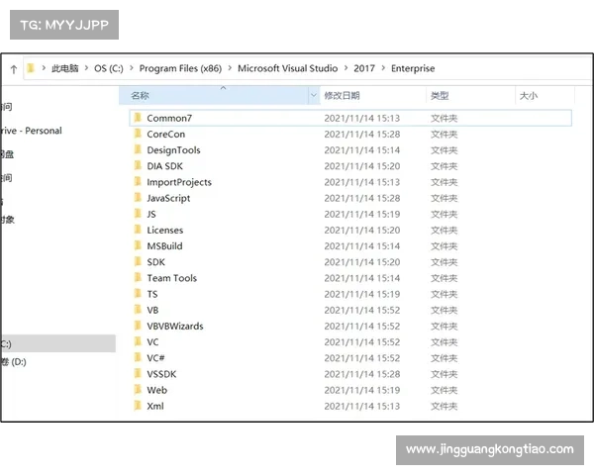The height and width of the screenshot is (475, 594).
Task: Click the MSBuild folder icon
Action: pos(138,245)
